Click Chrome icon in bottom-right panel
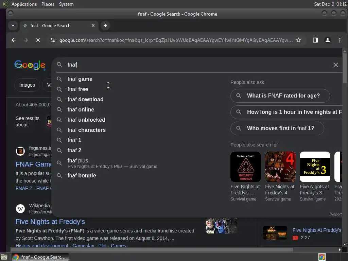This screenshot has width=348, height=261. click(322, 257)
